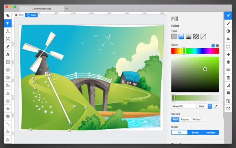This screenshot has width=236, height=148.
Task: Focus the #6ea530 hex color field
Action: click(x=184, y=106)
